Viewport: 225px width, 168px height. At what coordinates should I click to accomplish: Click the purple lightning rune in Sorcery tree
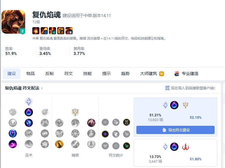(x=13, y=144)
